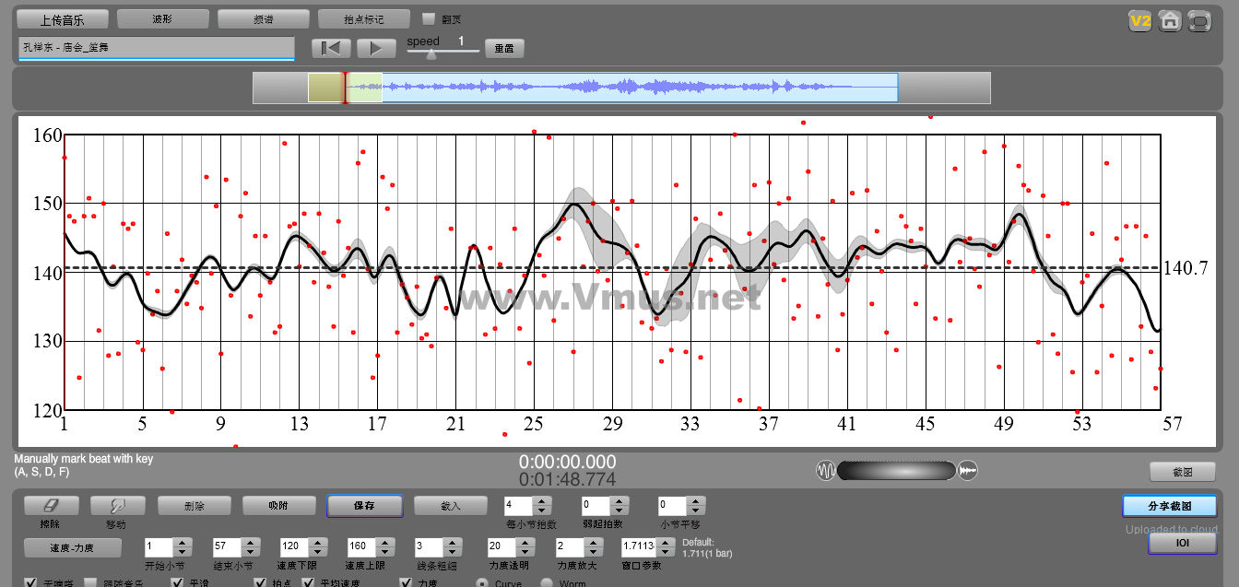Select the Curve radio option
The image size is (1239, 587).
coord(481,582)
